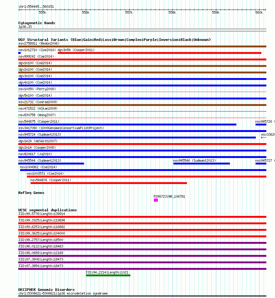Click the nsv544875 (Cooper2011) blue bar

127,125
